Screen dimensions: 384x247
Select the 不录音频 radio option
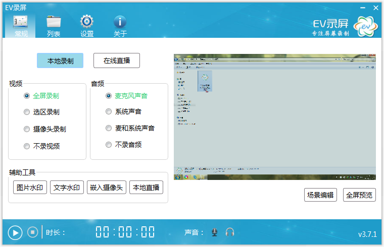pos(123,145)
